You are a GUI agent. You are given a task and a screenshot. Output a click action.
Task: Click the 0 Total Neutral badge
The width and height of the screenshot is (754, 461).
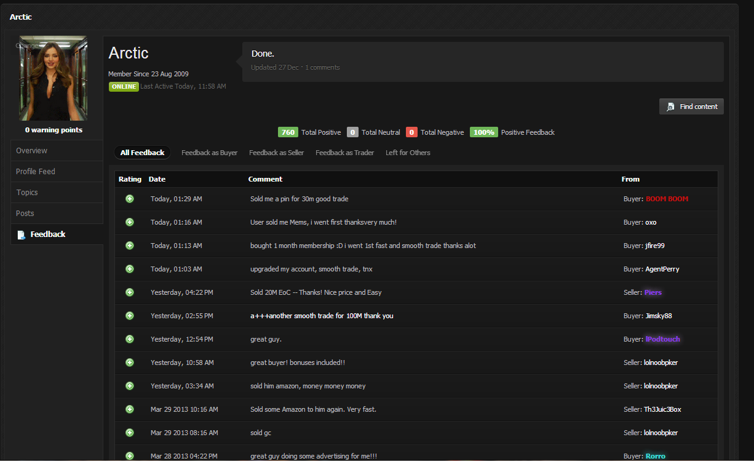coord(352,132)
